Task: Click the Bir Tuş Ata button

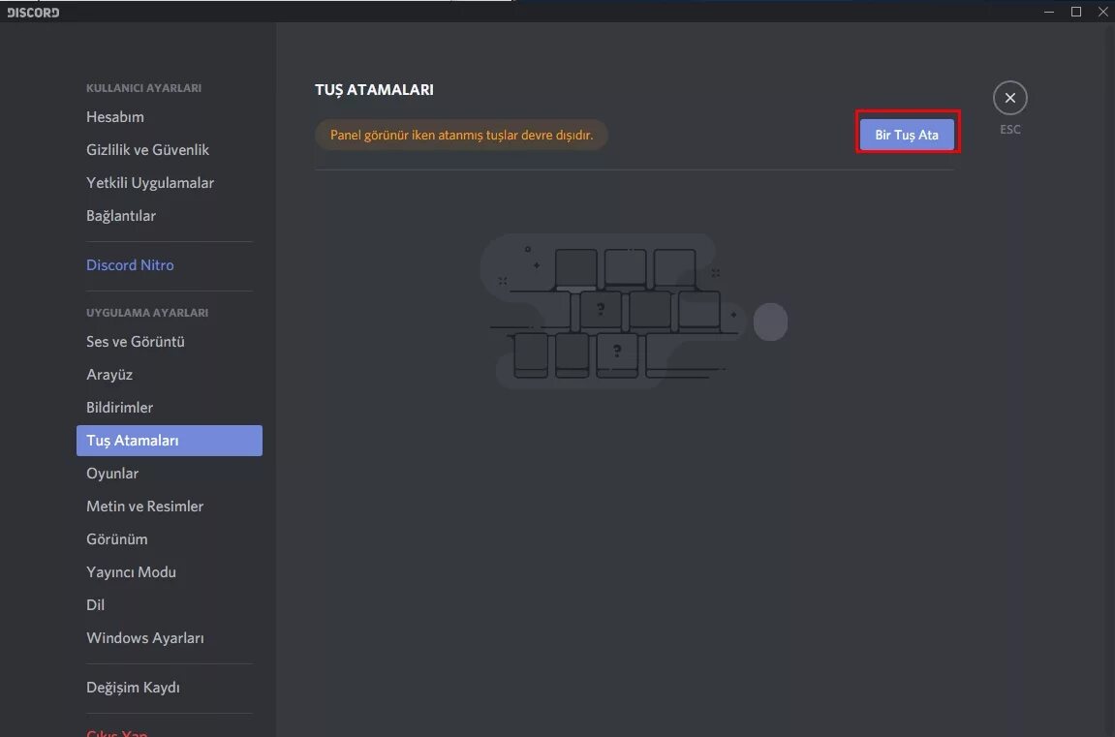Action: click(x=907, y=135)
